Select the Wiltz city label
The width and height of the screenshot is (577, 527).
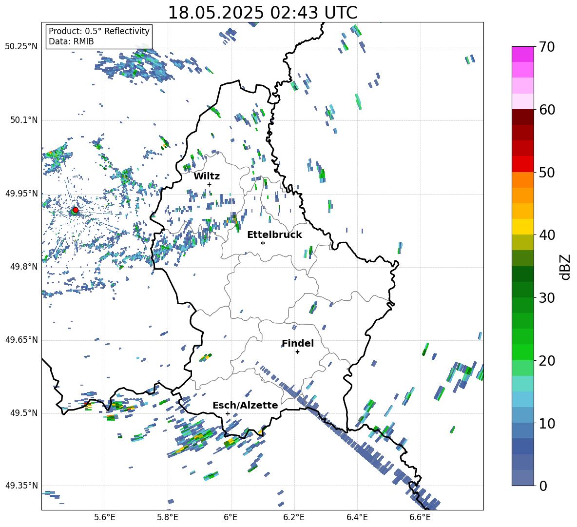tap(207, 176)
